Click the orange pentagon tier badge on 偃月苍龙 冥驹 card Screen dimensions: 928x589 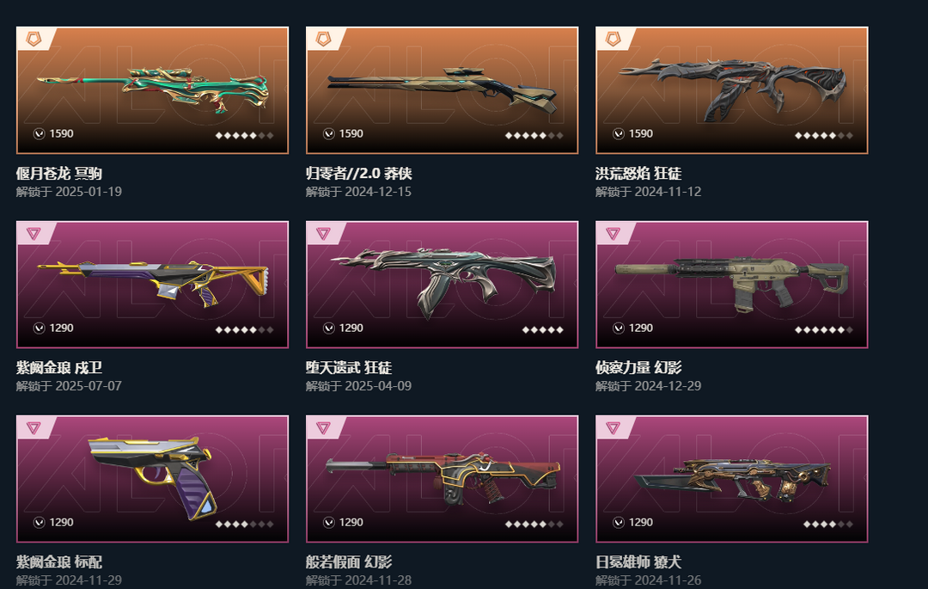(34, 39)
